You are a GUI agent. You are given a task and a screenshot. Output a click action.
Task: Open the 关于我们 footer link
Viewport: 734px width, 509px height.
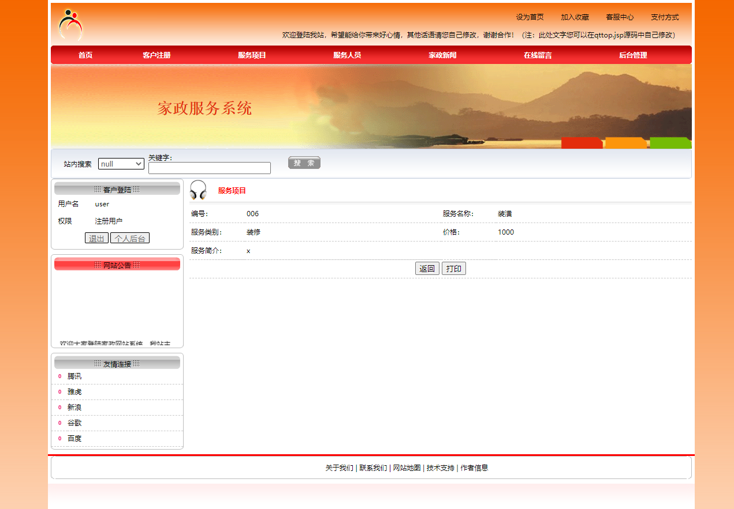[340, 467]
